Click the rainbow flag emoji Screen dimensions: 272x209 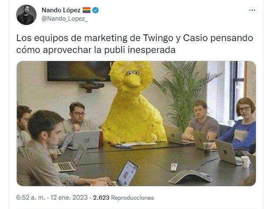point(87,10)
